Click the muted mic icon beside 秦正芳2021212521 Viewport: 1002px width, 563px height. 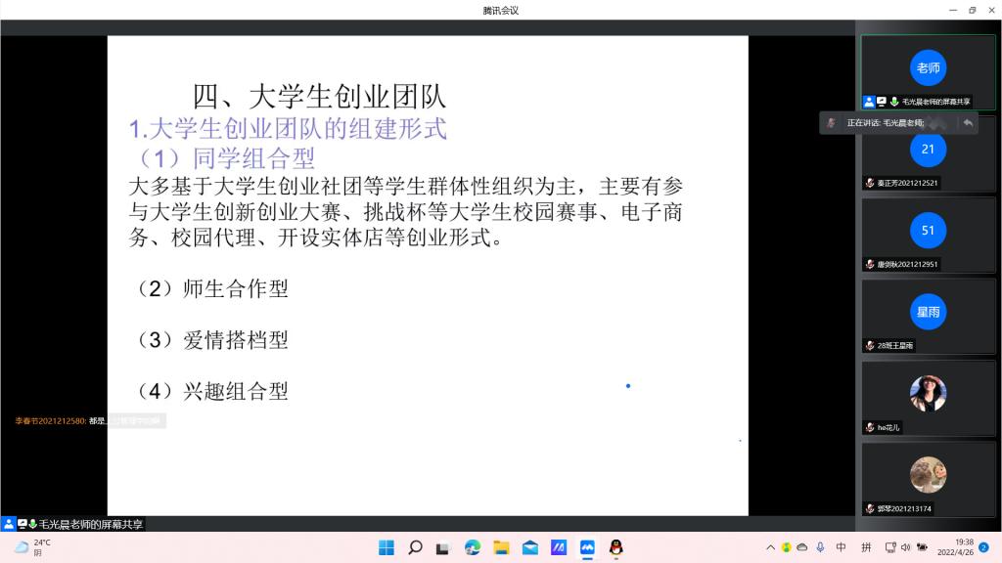point(870,183)
